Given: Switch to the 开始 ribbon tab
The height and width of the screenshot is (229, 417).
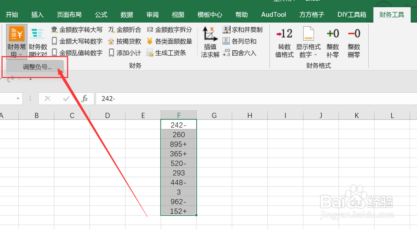Looking at the screenshot, I should (x=11, y=14).
